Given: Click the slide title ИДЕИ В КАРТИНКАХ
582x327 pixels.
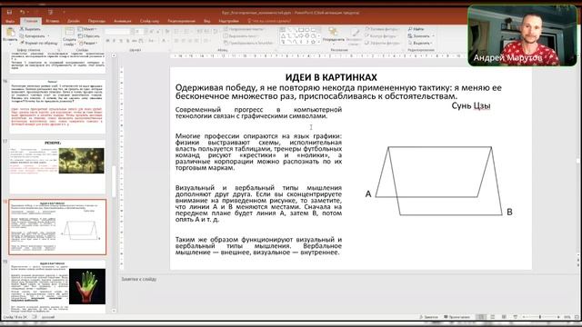Looking at the screenshot, I should [x=331, y=77].
